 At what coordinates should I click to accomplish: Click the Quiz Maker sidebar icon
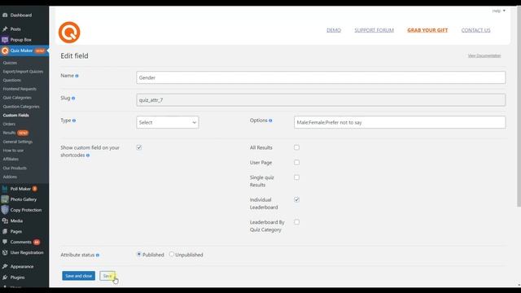5,50
